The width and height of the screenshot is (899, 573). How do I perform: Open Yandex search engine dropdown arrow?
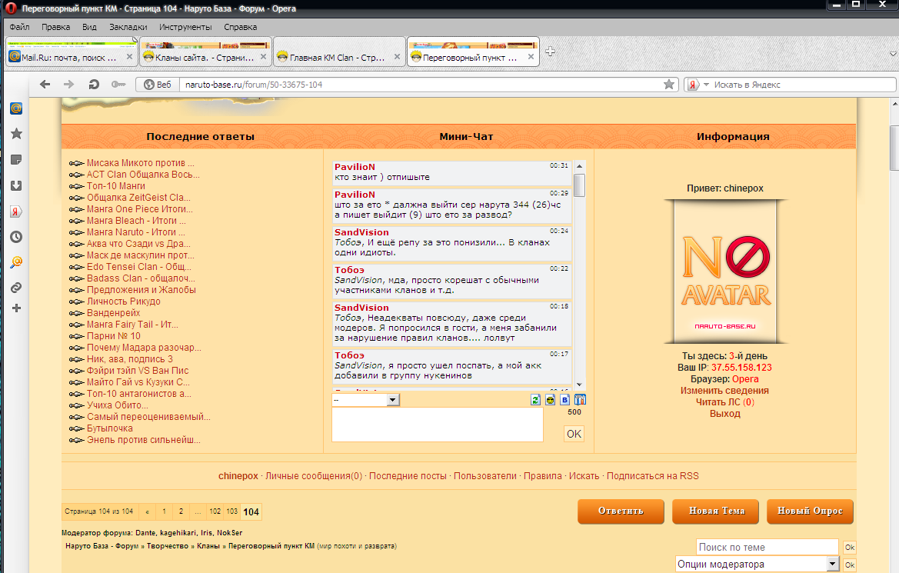tap(706, 85)
